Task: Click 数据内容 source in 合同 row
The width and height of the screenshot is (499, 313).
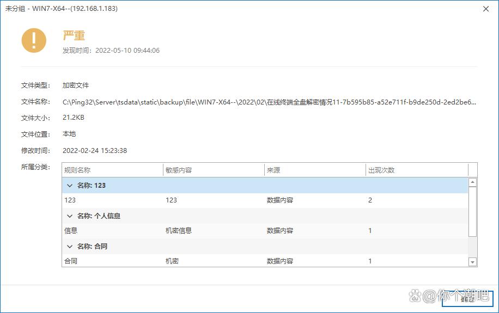Action: click(x=280, y=261)
